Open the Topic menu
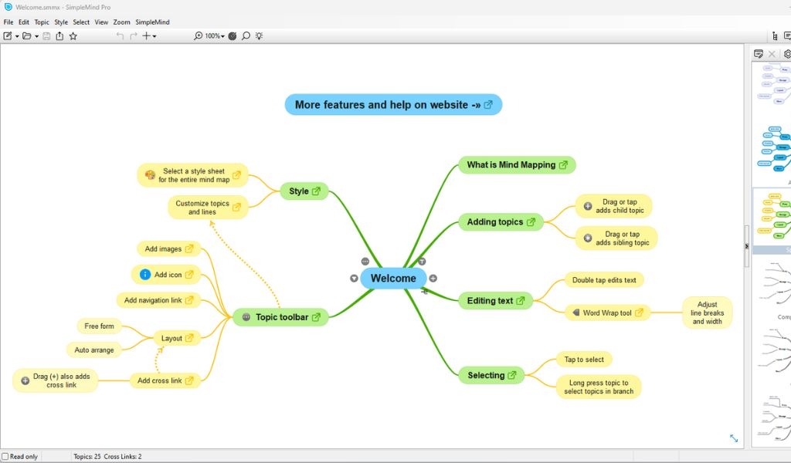The image size is (791, 463). (x=42, y=22)
